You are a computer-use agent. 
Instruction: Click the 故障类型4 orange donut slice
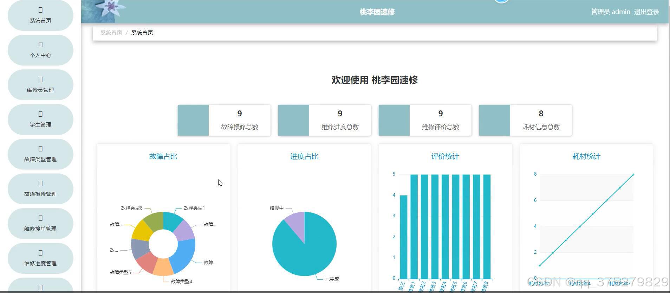(x=163, y=267)
